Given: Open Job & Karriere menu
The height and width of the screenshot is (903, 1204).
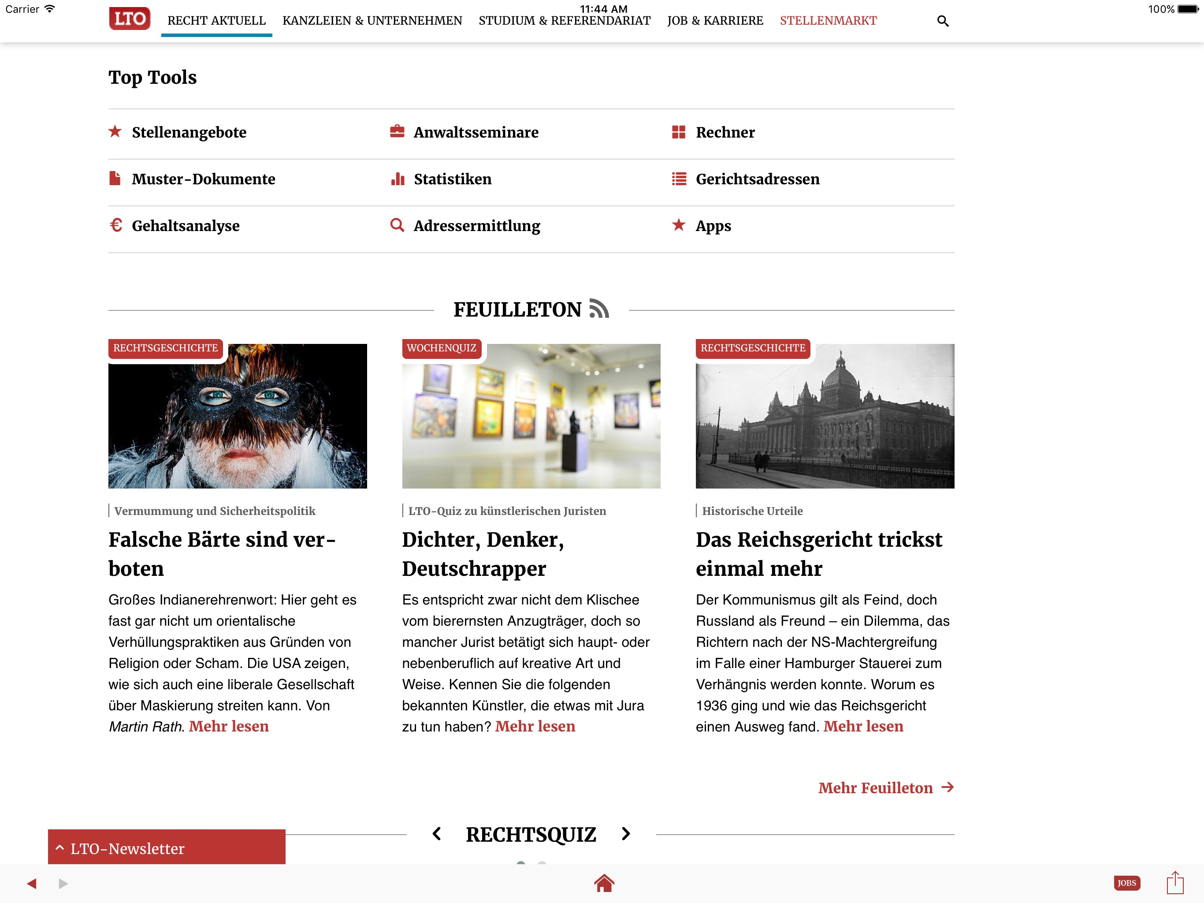Looking at the screenshot, I should 715,21.
